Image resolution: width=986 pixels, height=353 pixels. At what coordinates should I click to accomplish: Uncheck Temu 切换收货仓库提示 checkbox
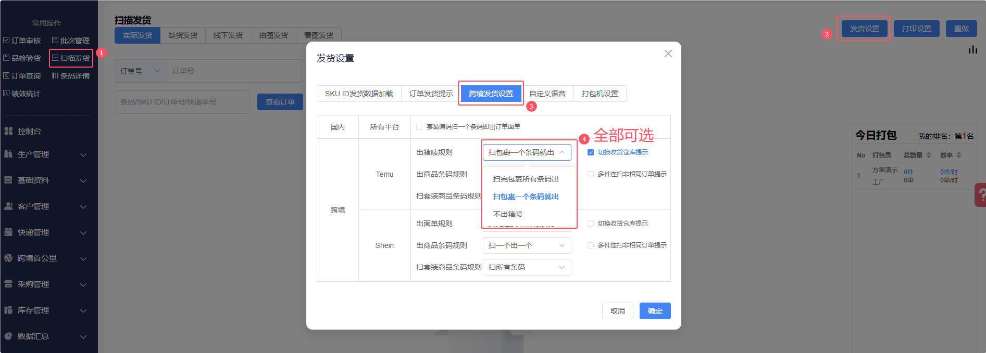pyautogui.click(x=591, y=152)
